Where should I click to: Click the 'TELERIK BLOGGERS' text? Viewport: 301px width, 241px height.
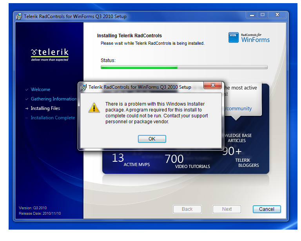(x=247, y=162)
